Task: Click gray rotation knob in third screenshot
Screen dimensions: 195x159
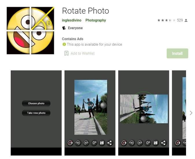Action: (x=144, y=119)
